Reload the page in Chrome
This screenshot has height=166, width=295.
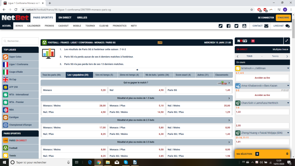(x=16, y=10)
